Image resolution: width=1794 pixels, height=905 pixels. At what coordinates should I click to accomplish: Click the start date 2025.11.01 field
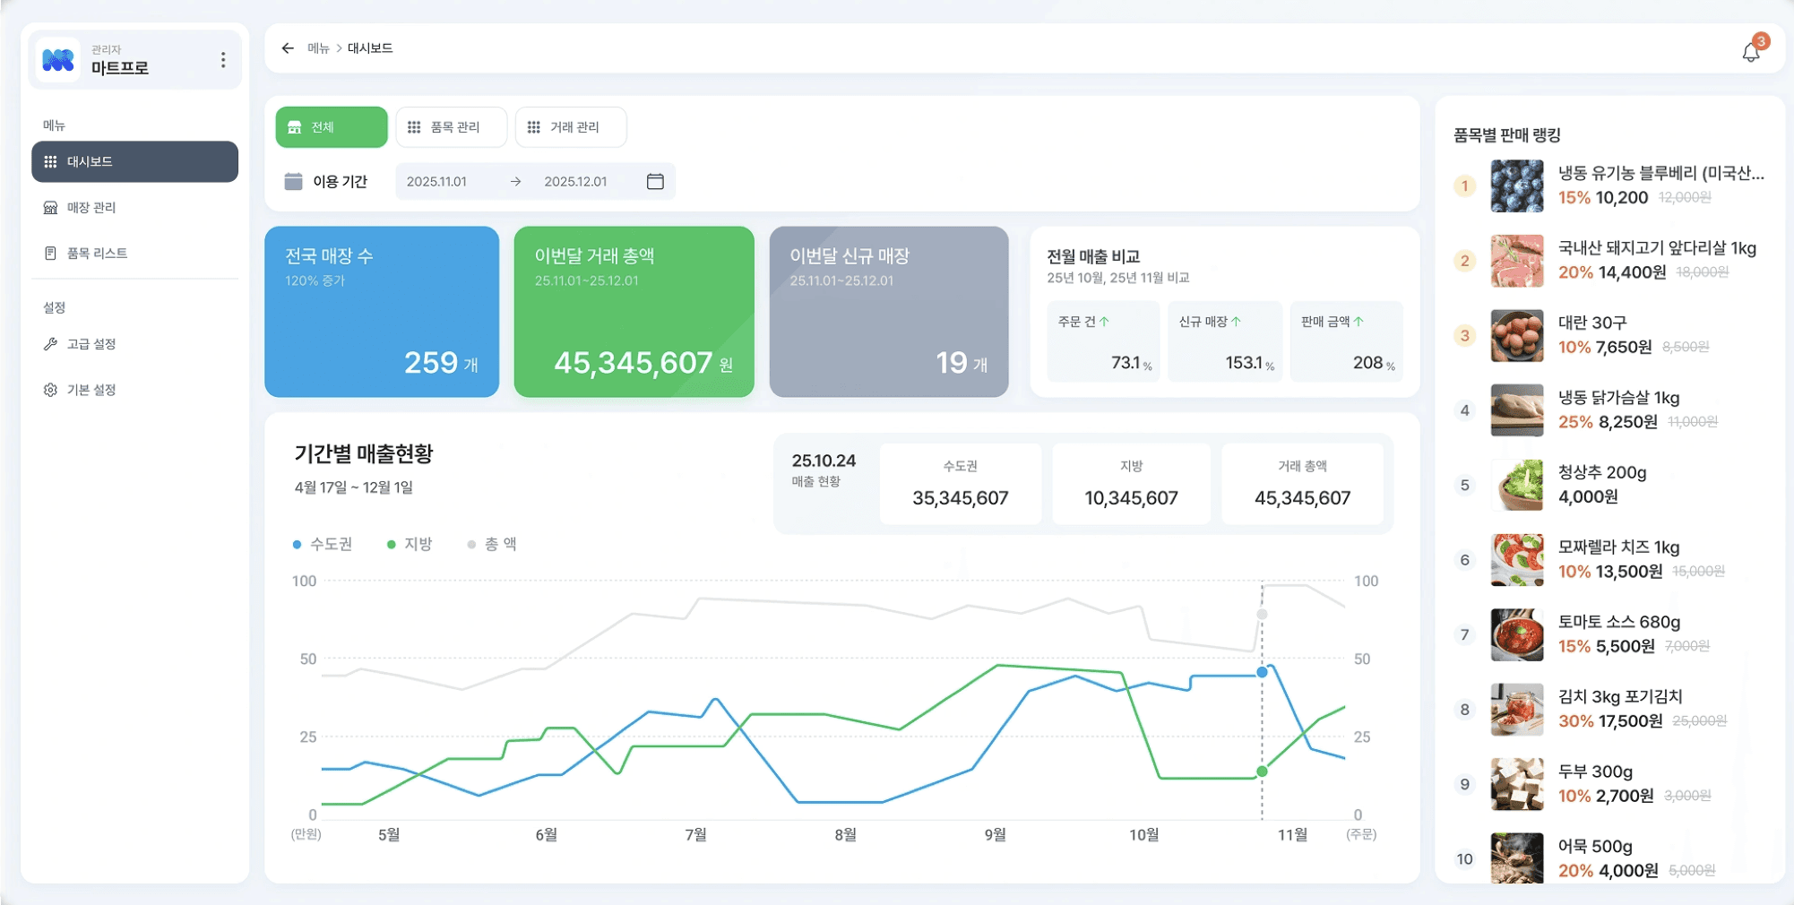pyautogui.click(x=436, y=181)
